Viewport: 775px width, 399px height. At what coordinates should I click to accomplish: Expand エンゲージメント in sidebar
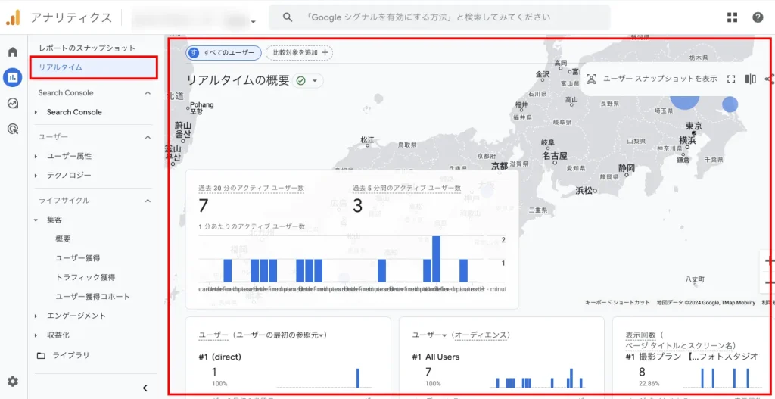(36, 316)
